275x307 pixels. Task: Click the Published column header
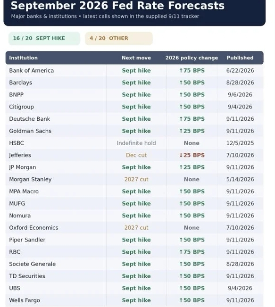[240, 58]
